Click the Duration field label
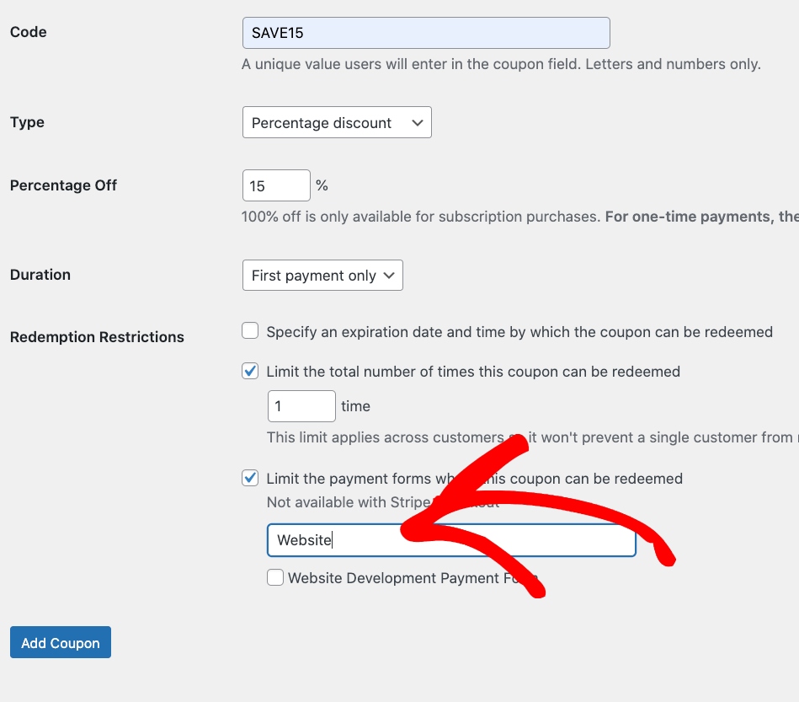Screen dimensions: 799x702 [40, 275]
